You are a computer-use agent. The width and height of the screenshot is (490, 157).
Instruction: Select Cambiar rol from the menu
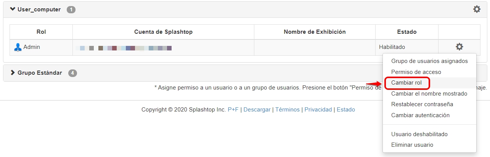406,83
